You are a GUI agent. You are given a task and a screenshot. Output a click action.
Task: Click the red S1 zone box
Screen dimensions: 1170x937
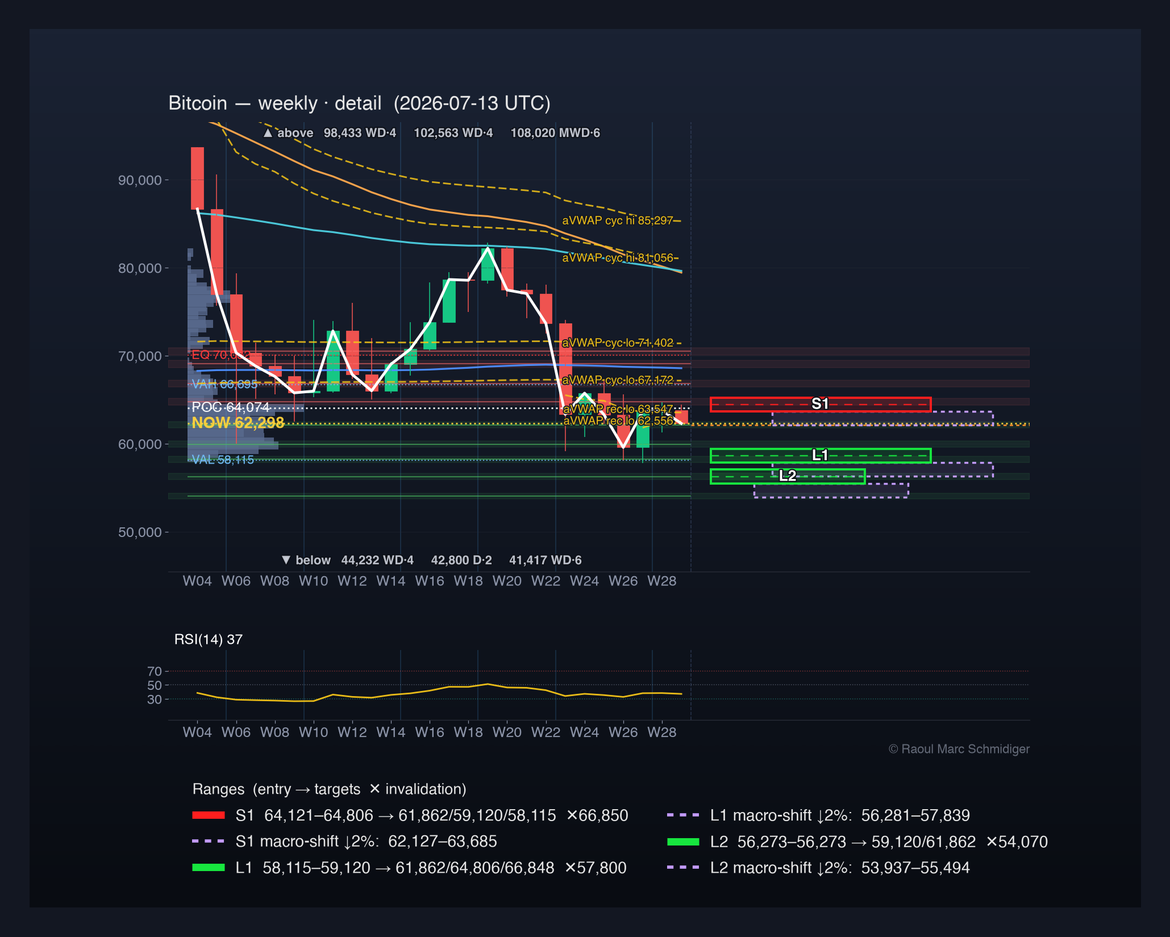pyautogui.click(x=821, y=404)
